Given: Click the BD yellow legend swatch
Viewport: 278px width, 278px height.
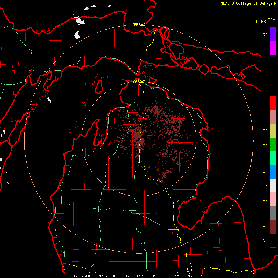Looking at the screenshot, I should (x=273, y=131).
